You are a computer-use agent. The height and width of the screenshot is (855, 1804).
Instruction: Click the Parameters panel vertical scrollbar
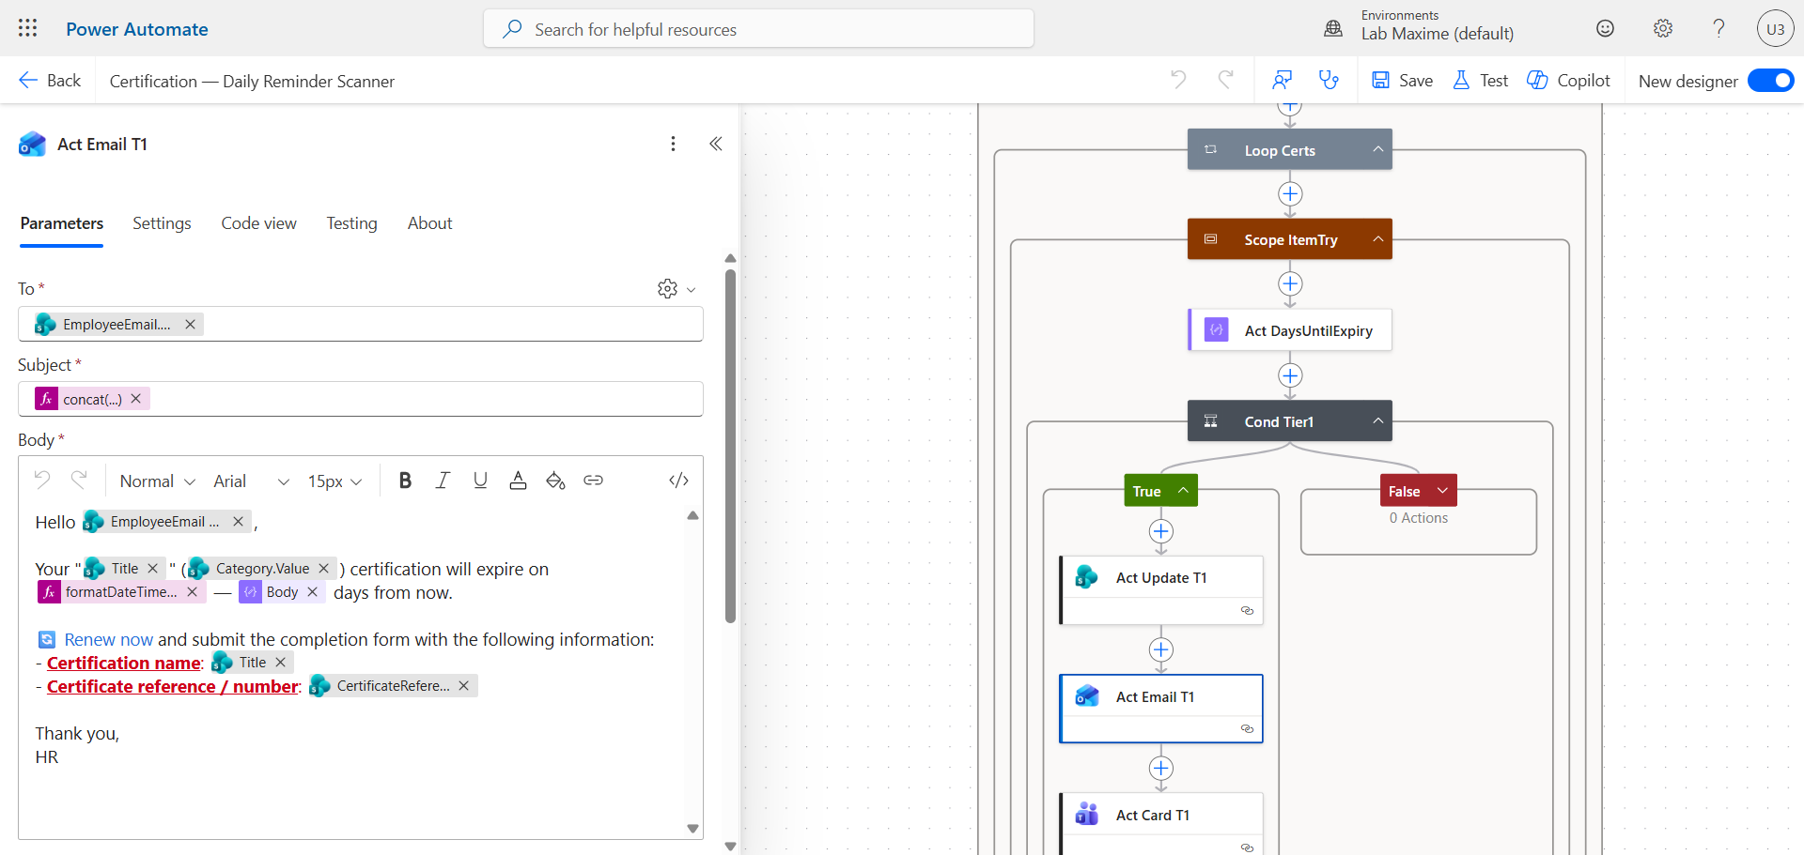730,447
